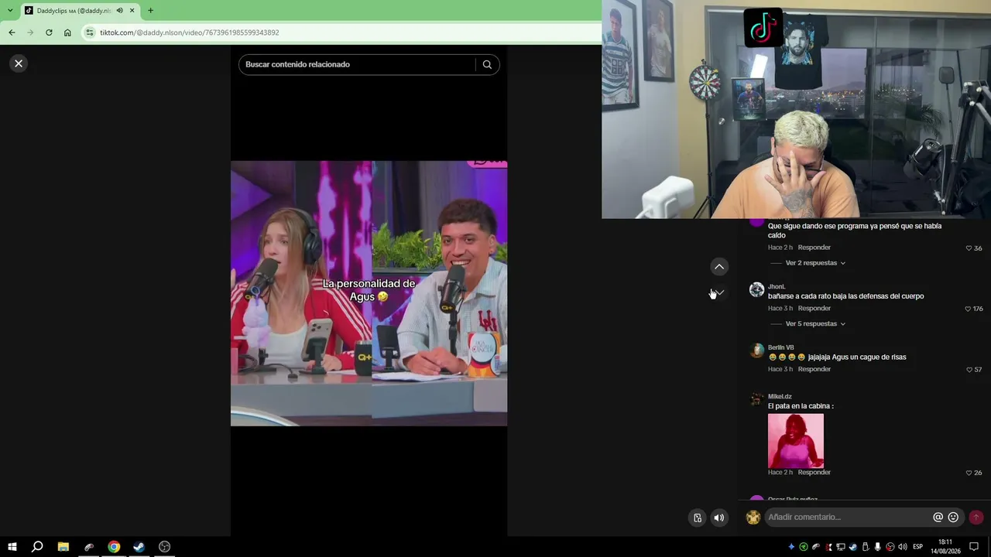Reply to Berlin VB's comment
This screenshot has height=557, width=991.
click(814, 369)
